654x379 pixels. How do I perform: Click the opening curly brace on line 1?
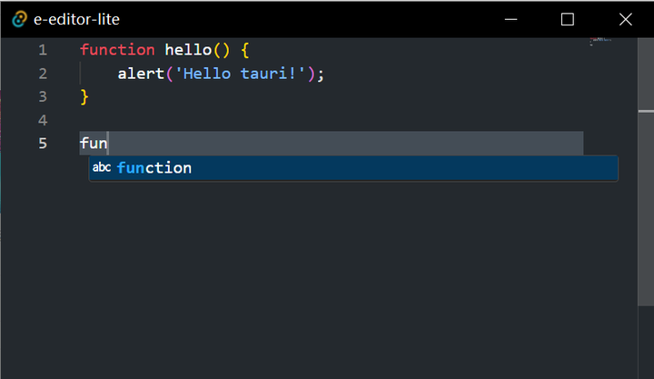[x=244, y=50]
